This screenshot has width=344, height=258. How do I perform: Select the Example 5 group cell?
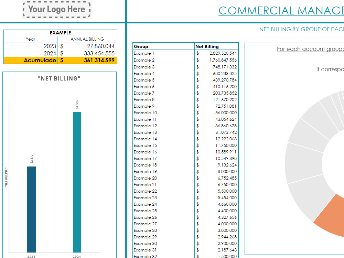click(164, 80)
